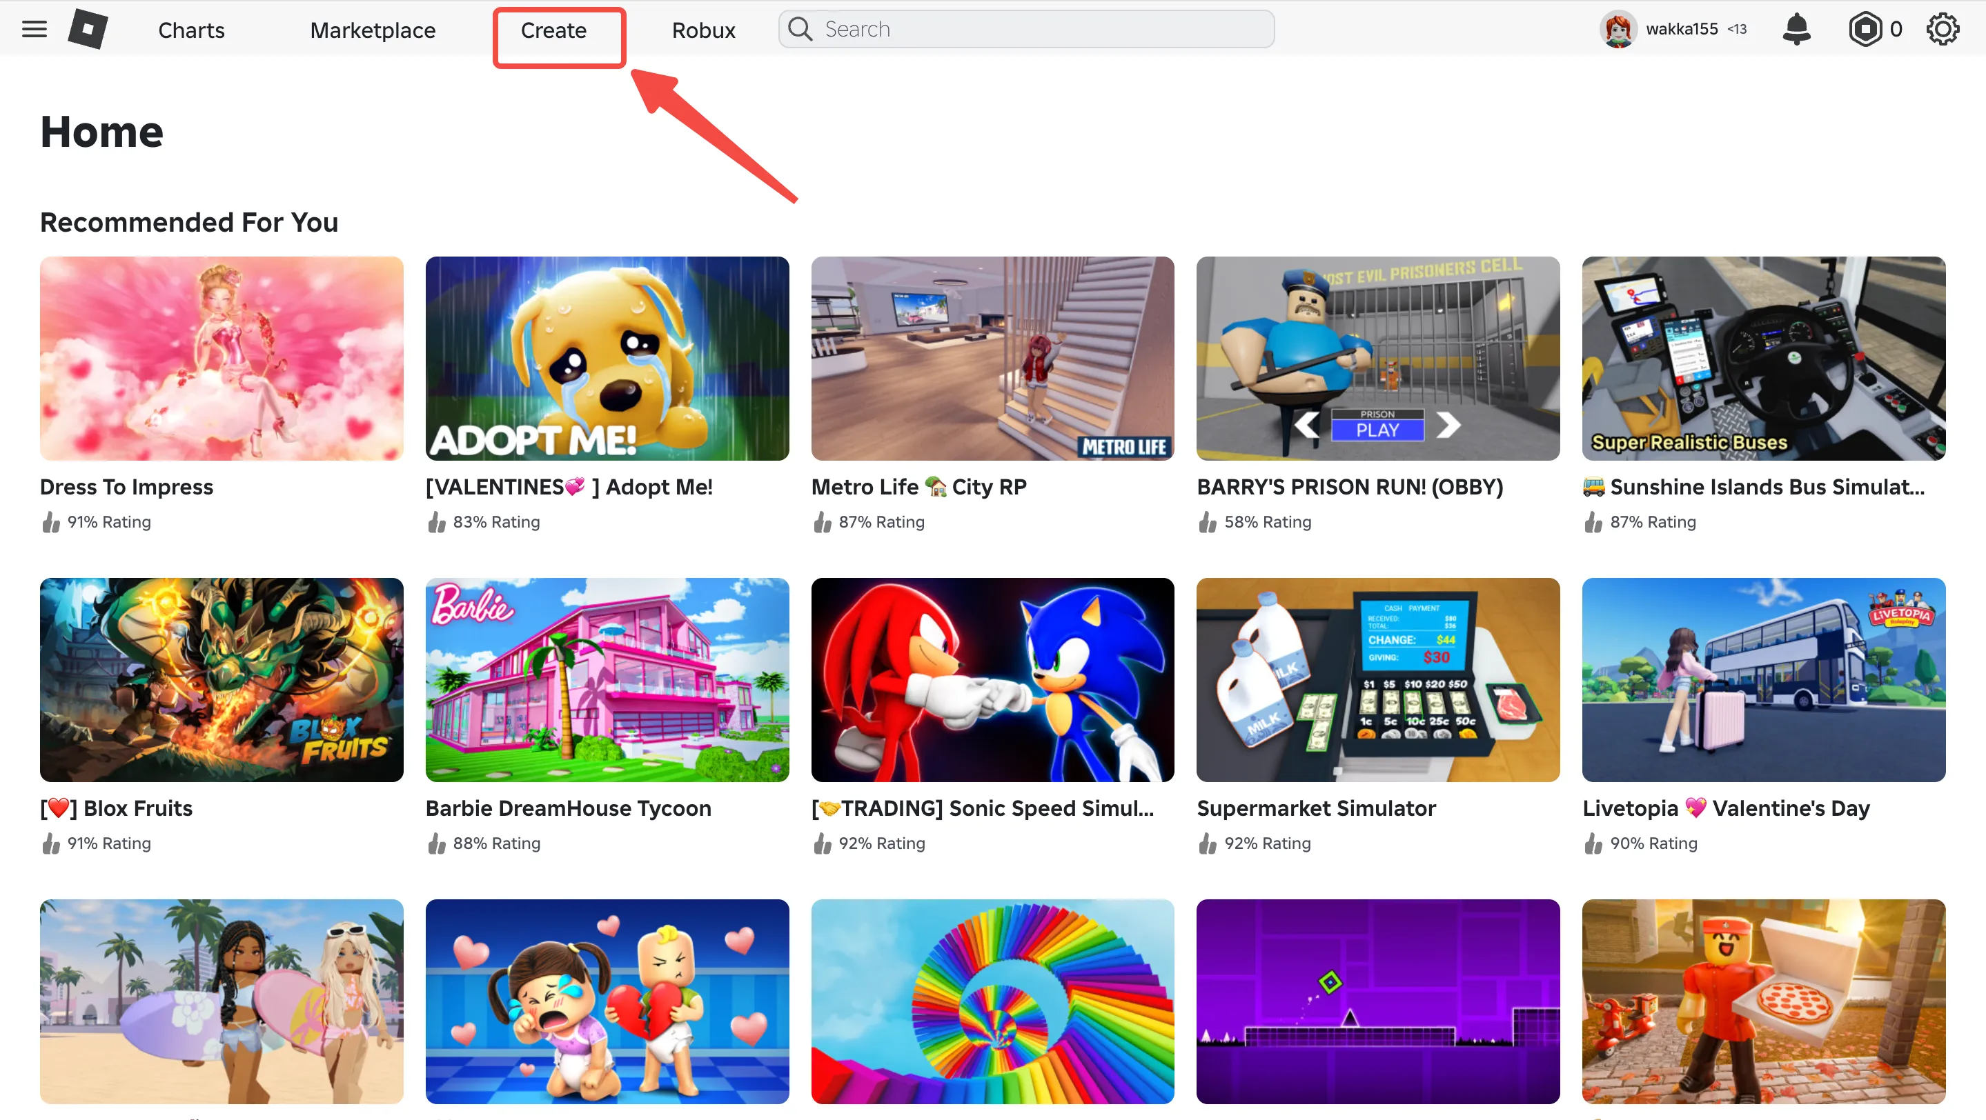Open Livetopia Valentine's Day game

tap(1764, 679)
